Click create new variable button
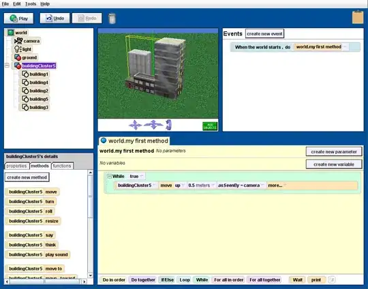The width and height of the screenshot is (368, 289). 334,164
